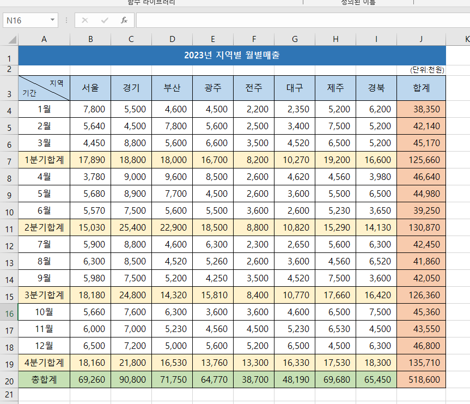Select row 21 header
470x404 pixels.
click(x=9, y=394)
